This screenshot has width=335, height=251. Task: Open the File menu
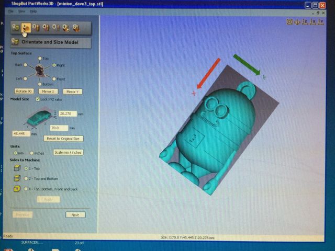(10, 12)
